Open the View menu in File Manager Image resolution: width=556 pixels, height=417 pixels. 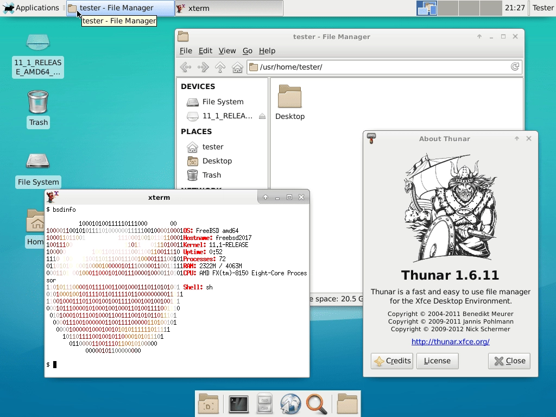[x=227, y=50]
